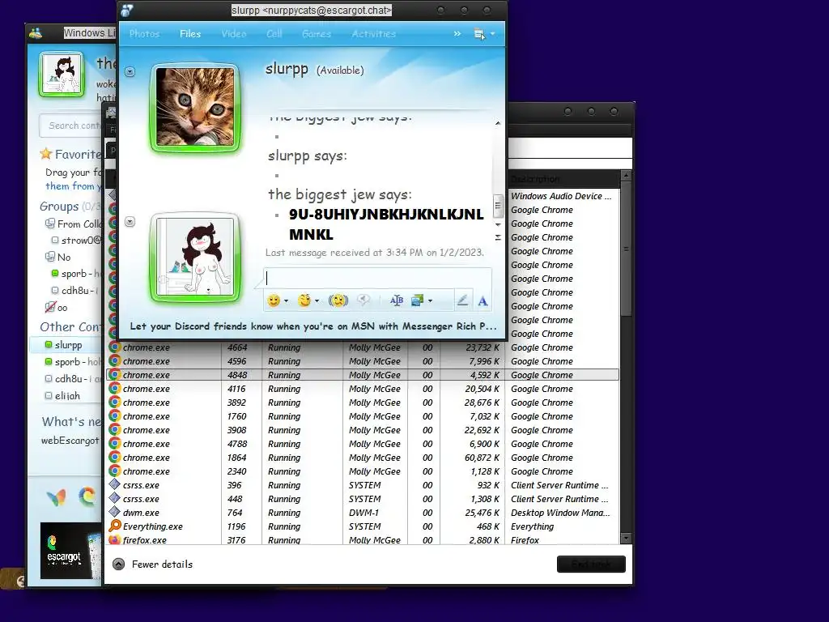Click the firefox.exe icon in Task Manager
829x622 pixels.
coord(114,540)
